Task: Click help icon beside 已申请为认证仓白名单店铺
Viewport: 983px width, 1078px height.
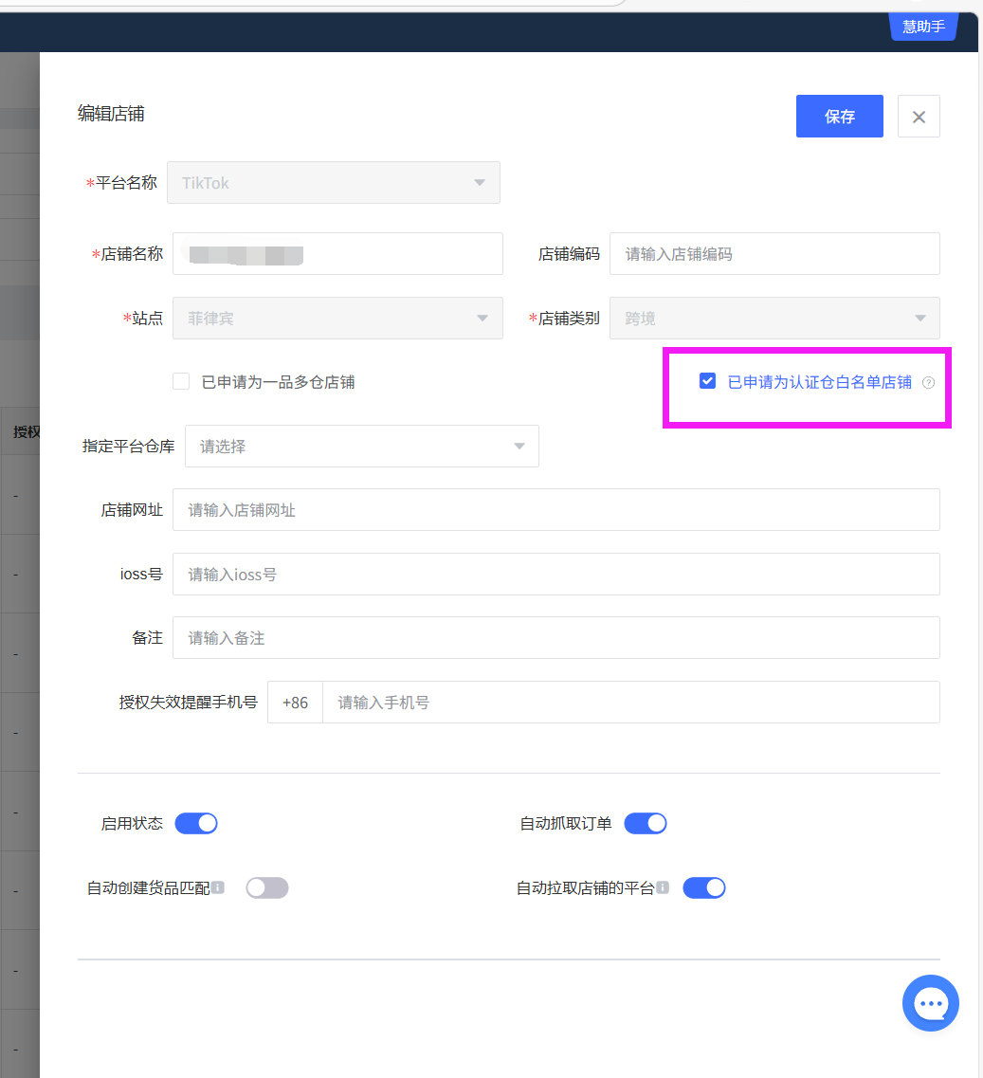Action: (x=928, y=383)
